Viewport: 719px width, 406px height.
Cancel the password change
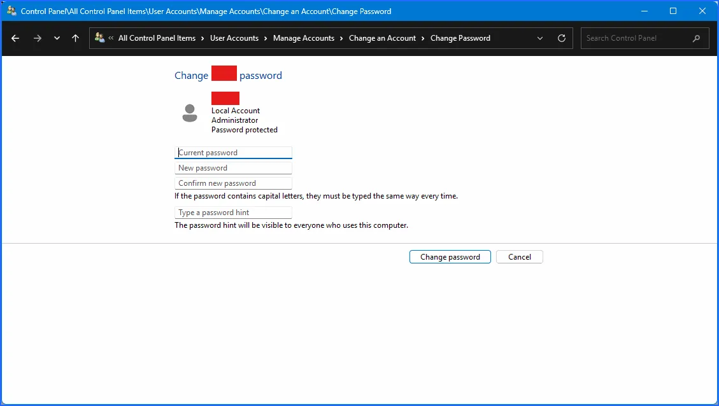(519, 257)
